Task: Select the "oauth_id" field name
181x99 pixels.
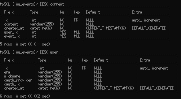Action: click(x=12, y=84)
